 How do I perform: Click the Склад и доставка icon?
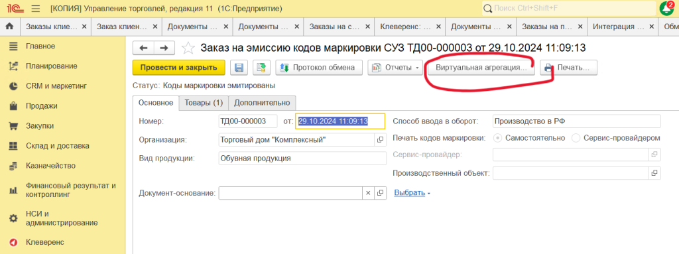pyautogui.click(x=13, y=146)
